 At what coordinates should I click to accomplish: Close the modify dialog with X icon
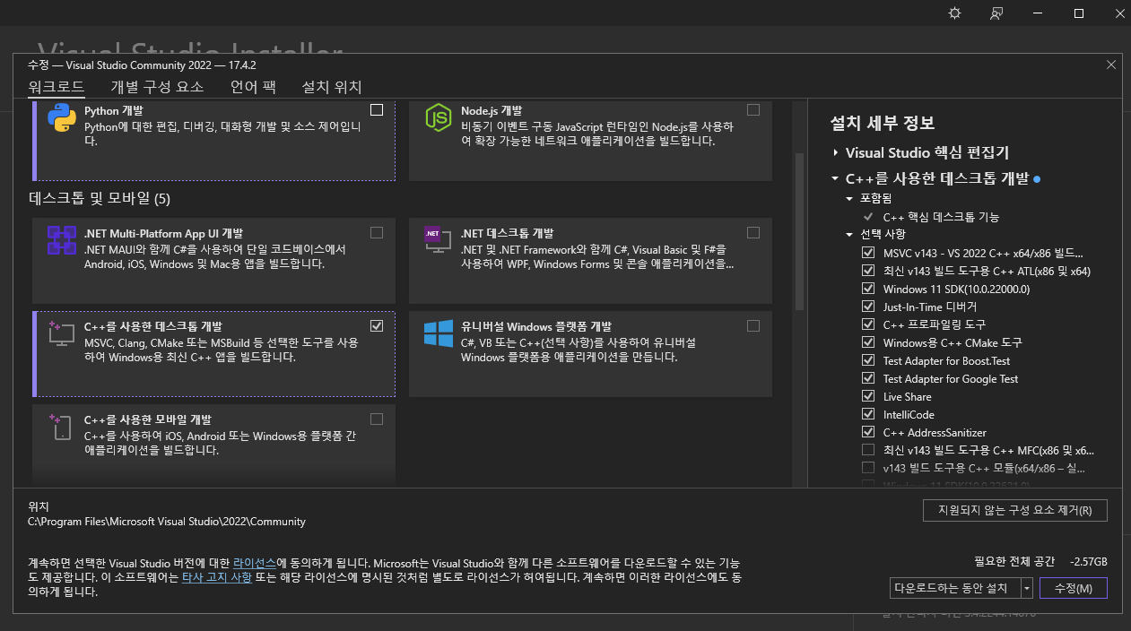[x=1111, y=65]
